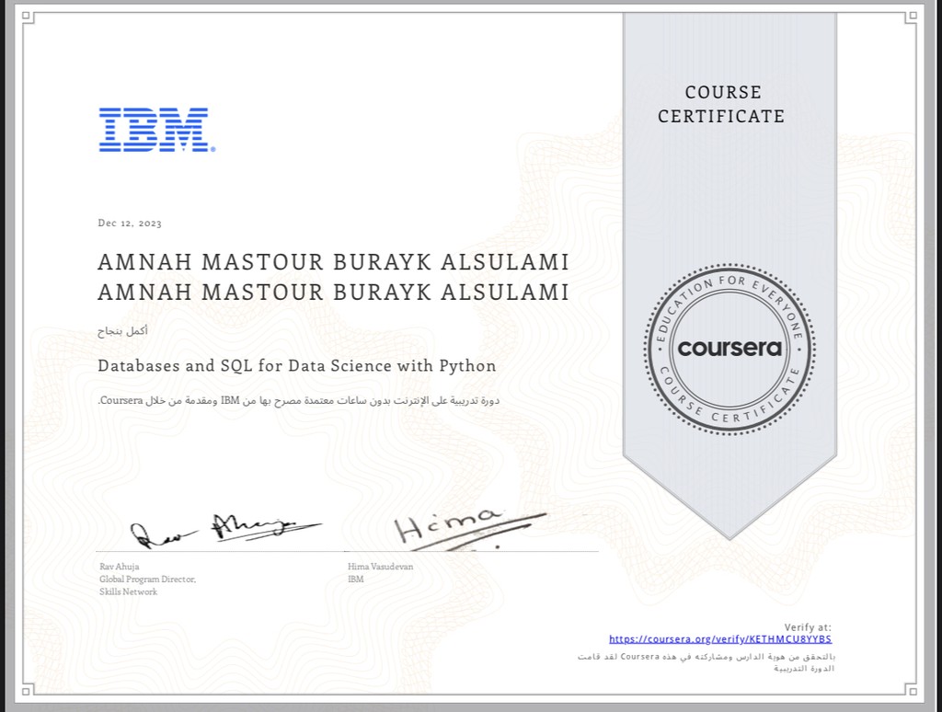Click the Arabic identity verification note below the link
This screenshot has height=712, width=942.
(x=706, y=662)
